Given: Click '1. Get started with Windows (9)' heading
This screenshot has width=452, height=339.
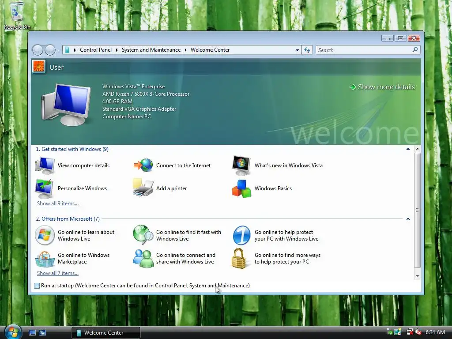Looking at the screenshot, I should pos(72,149).
